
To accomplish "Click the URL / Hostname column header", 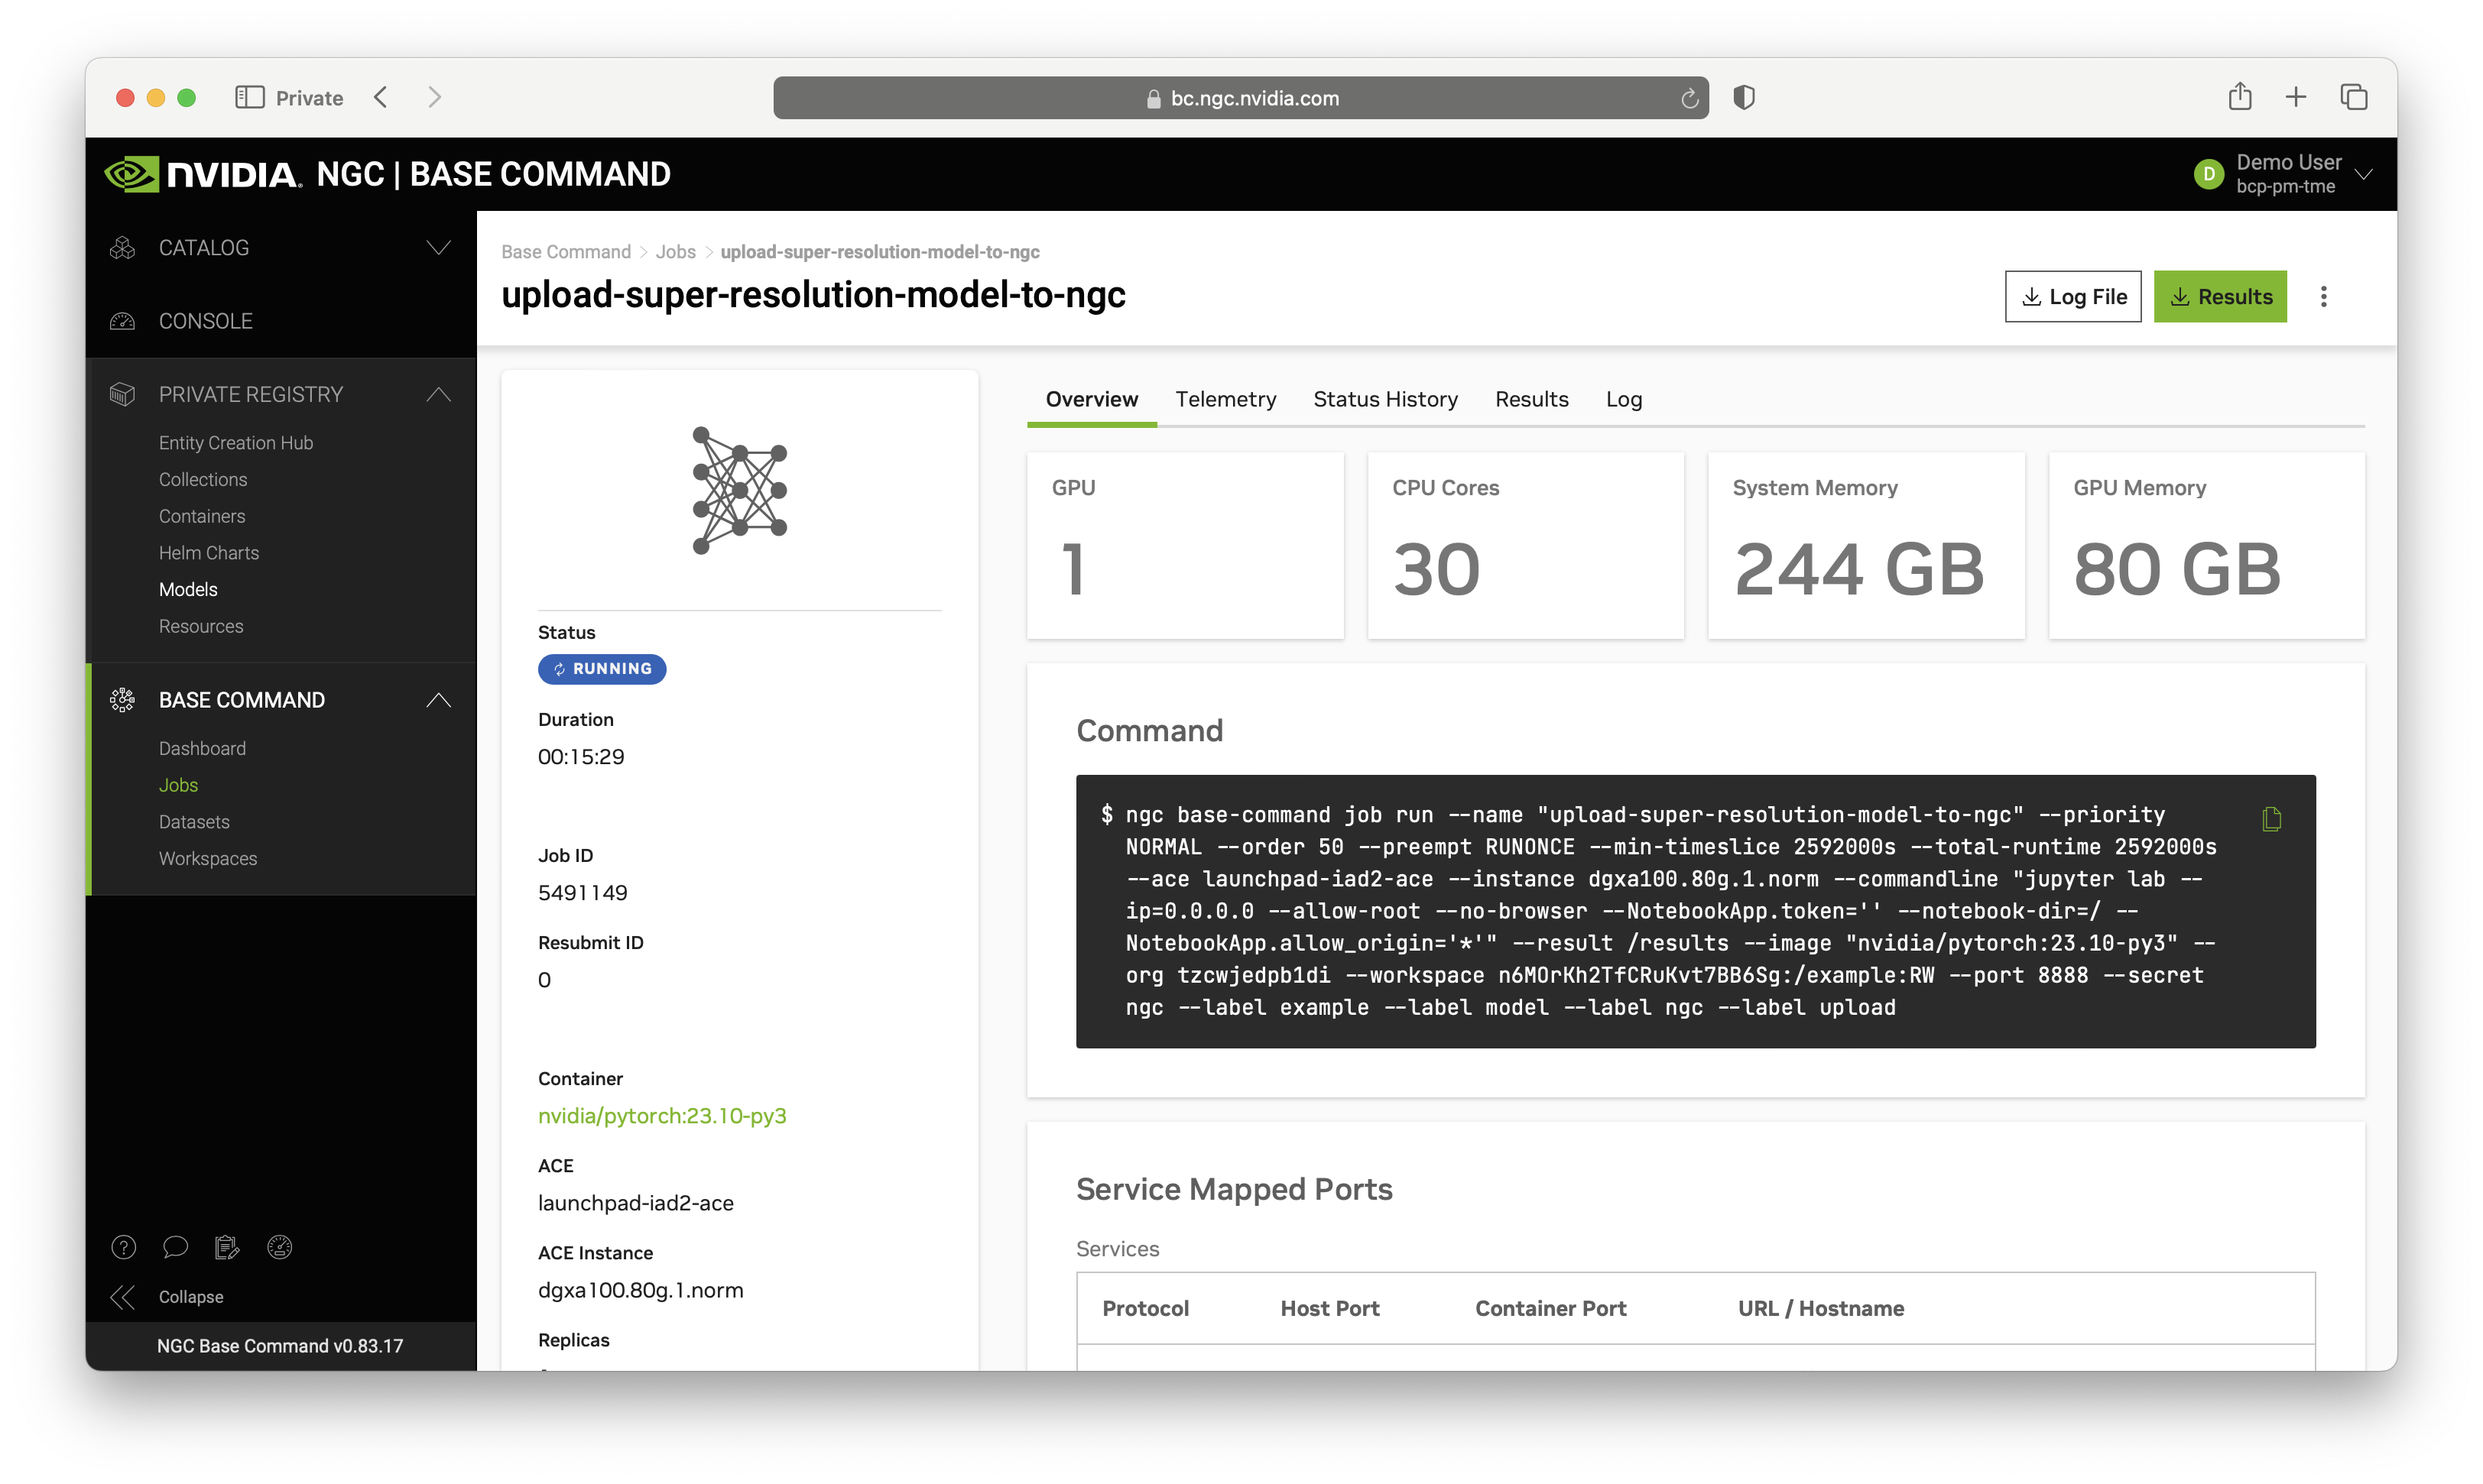I will point(1821,1308).
